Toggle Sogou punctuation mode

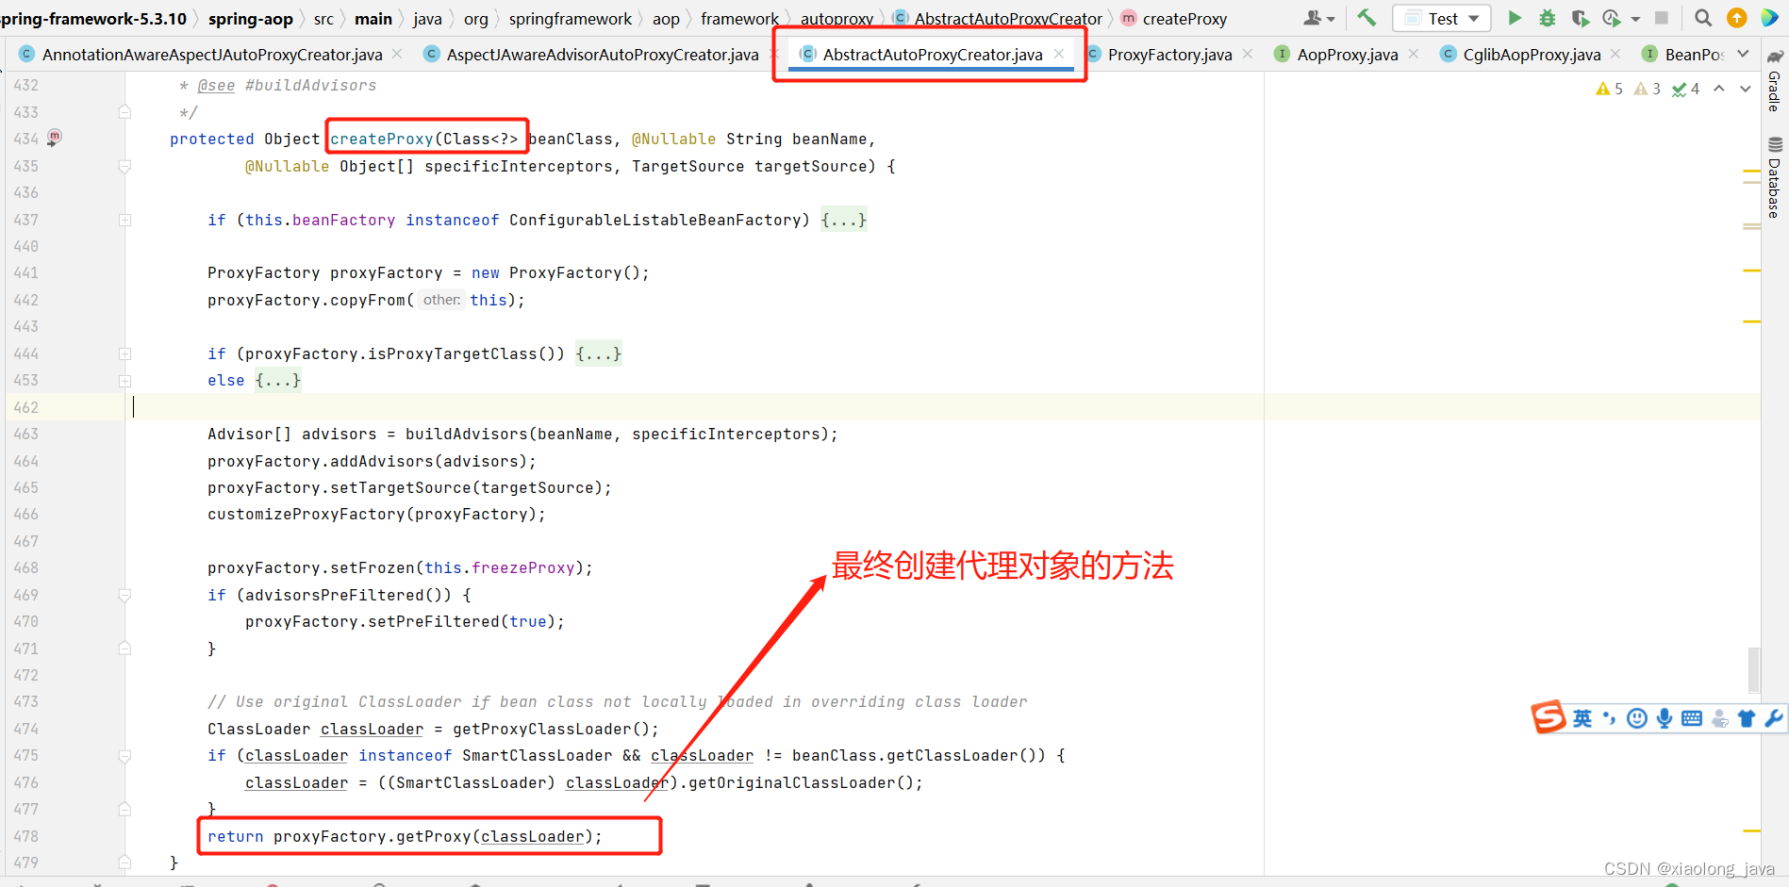tap(1610, 719)
